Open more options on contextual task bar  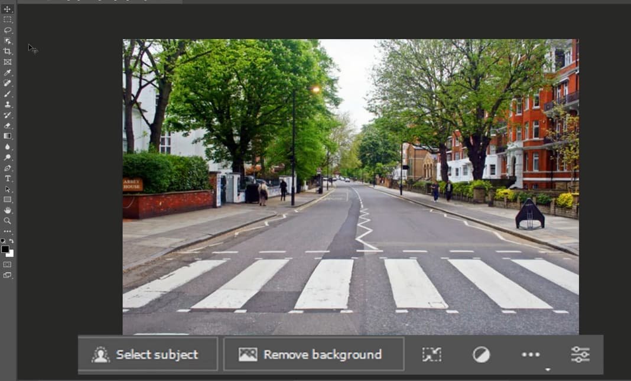(x=531, y=354)
